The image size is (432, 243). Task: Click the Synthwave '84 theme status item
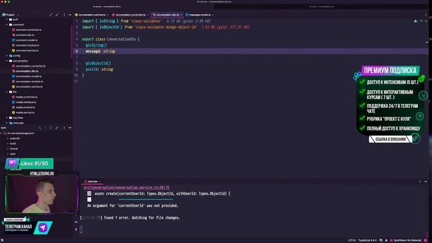408,240
